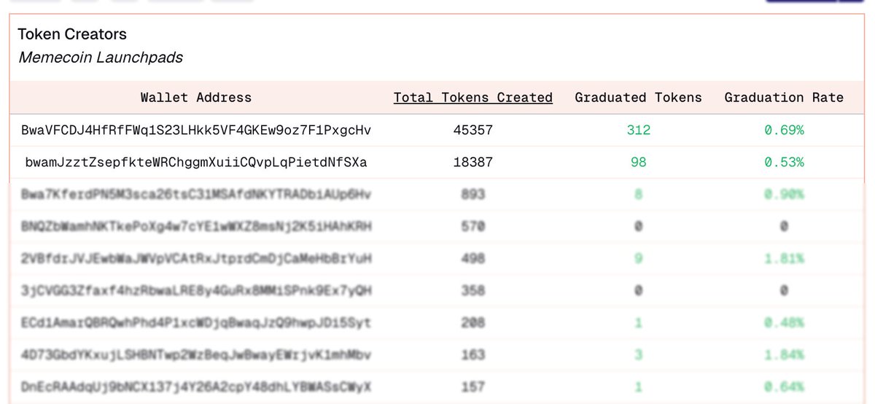Click total tokens value 358

[x=473, y=291]
